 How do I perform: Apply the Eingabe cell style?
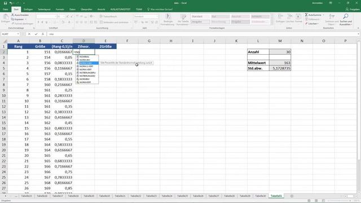click(x=240, y=22)
